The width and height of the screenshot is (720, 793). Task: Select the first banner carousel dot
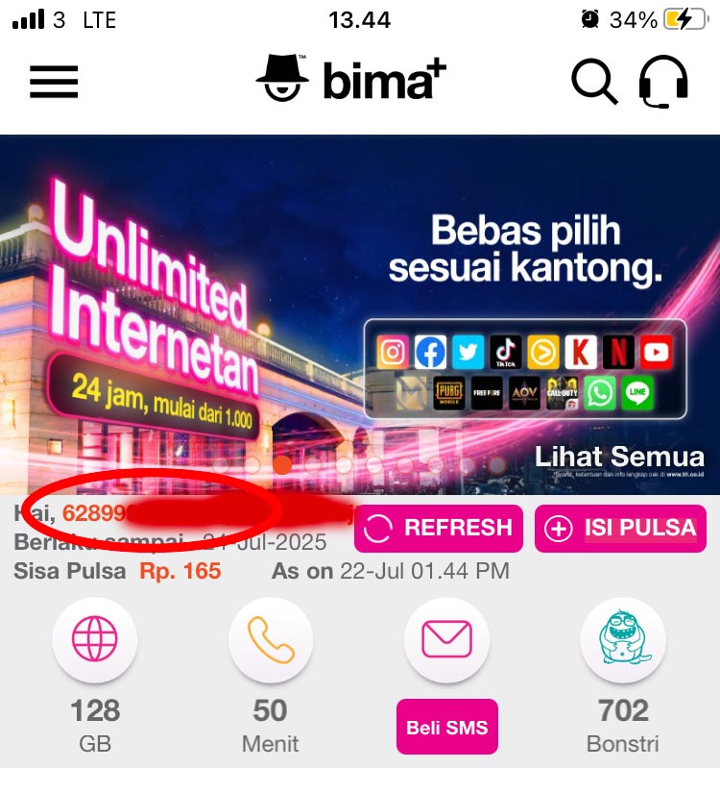pyautogui.click(x=221, y=465)
